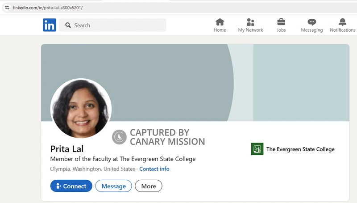The width and height of the screenshot is (357, 203).
Task: Select the Notifications nav label
Action: [342, 30]
